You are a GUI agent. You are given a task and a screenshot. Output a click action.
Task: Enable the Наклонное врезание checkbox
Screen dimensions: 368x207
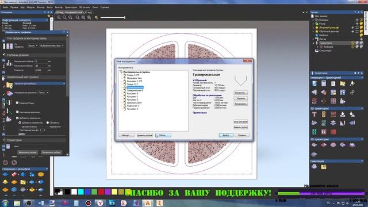click(x=17, y=112)
